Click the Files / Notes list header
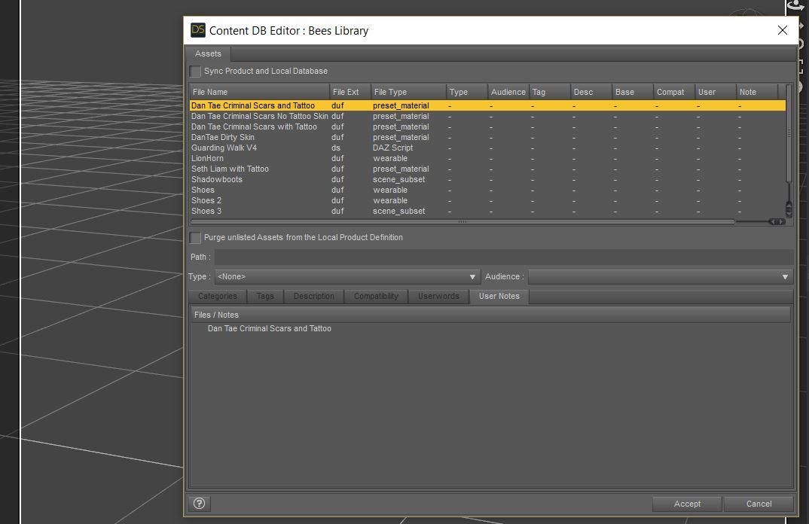Viewport: 809px width, 524px height. tap(490, 315)
